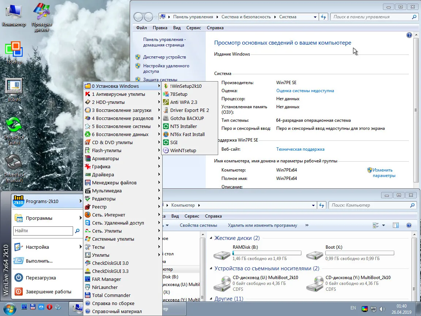Open the address bar history dropdown in Система window
The image size is (421, 316).
(315, 17)
